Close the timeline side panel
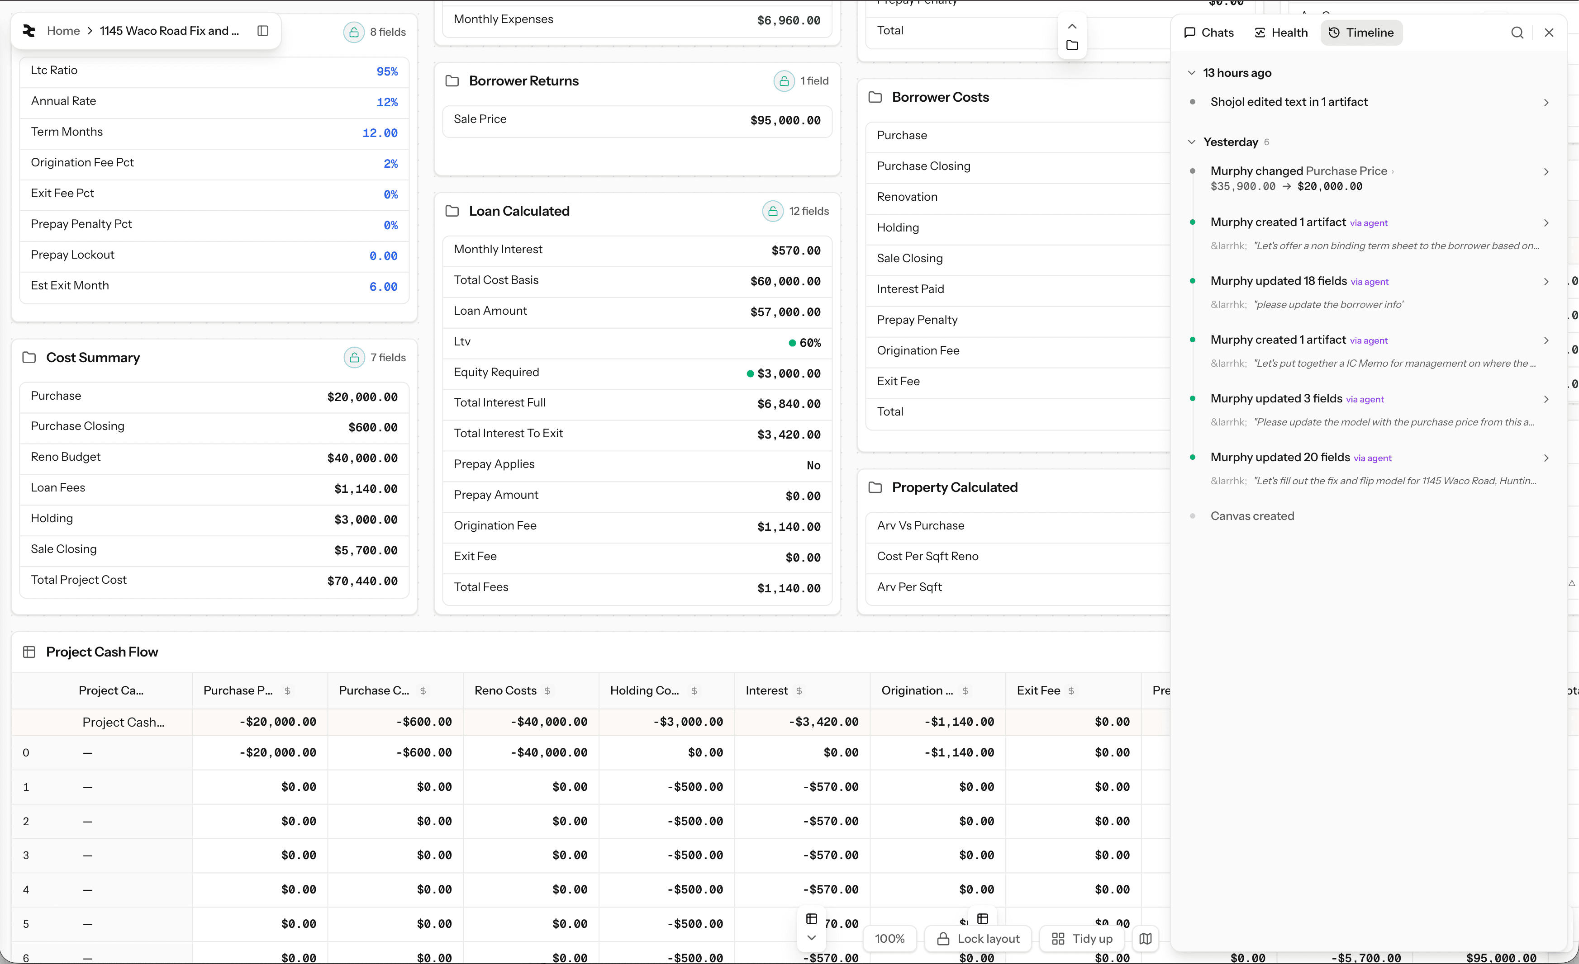Viewport: 1579px width, 964px height. point(1549,33)
